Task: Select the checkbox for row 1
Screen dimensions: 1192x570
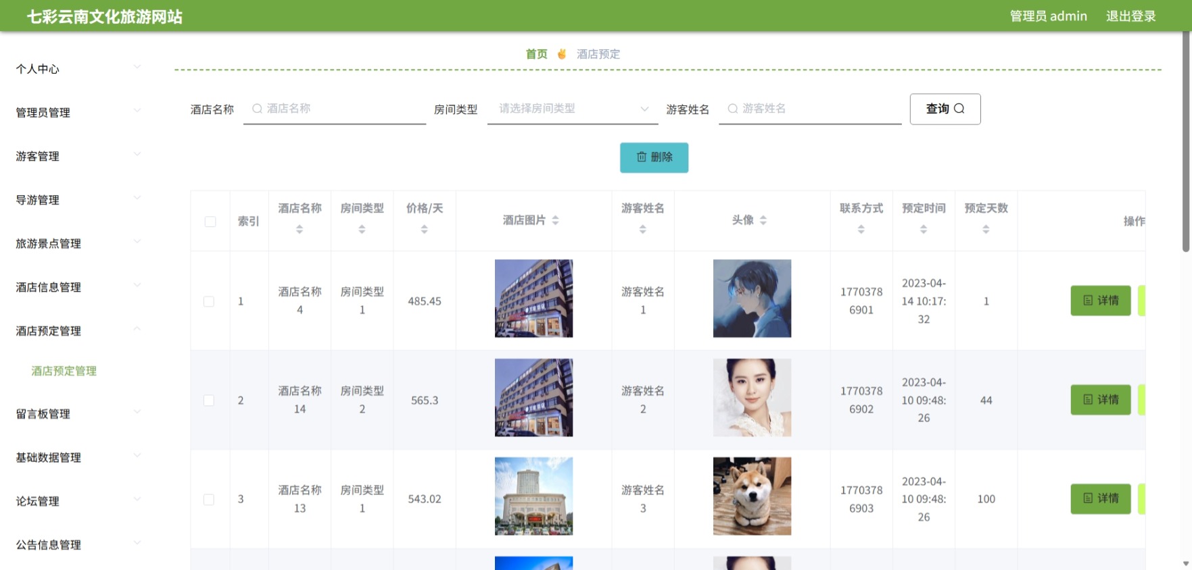Action: point(209,301)
